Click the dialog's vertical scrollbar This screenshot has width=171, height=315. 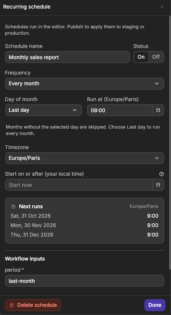pos(170,143)
